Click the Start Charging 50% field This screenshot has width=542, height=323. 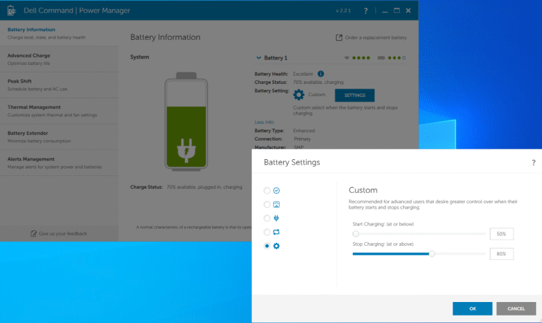point(501,234)
